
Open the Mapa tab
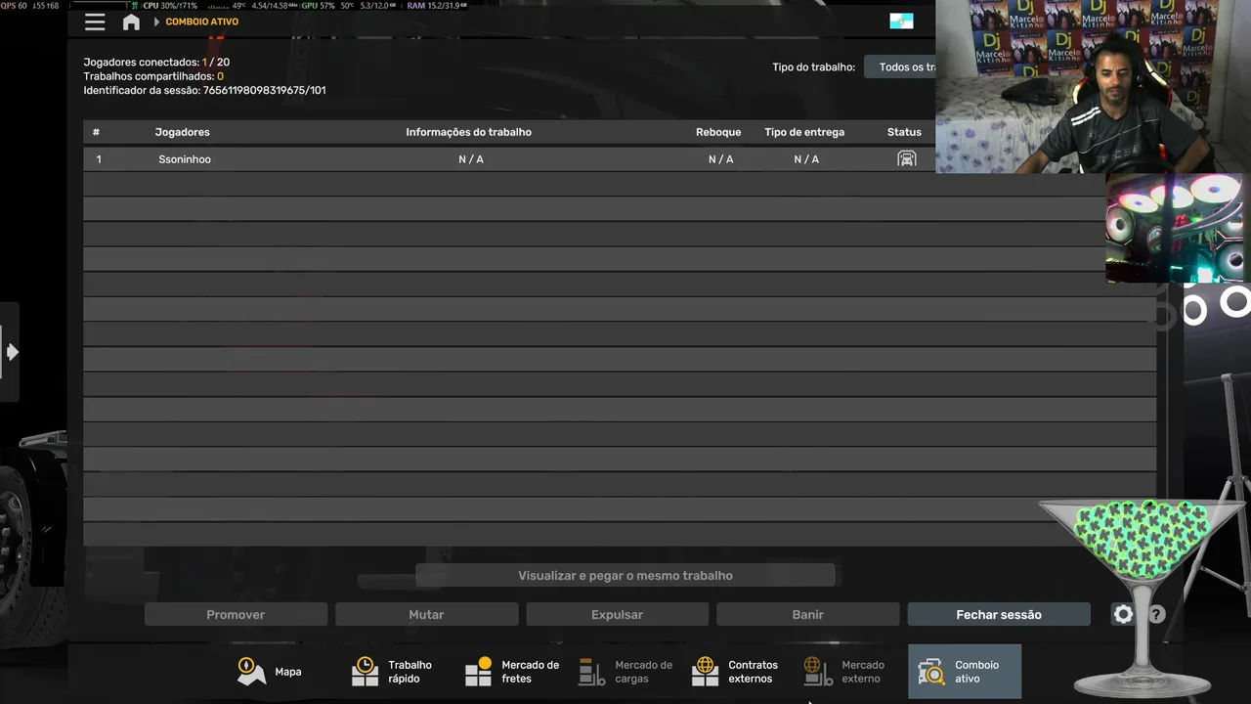click(271, 672)
